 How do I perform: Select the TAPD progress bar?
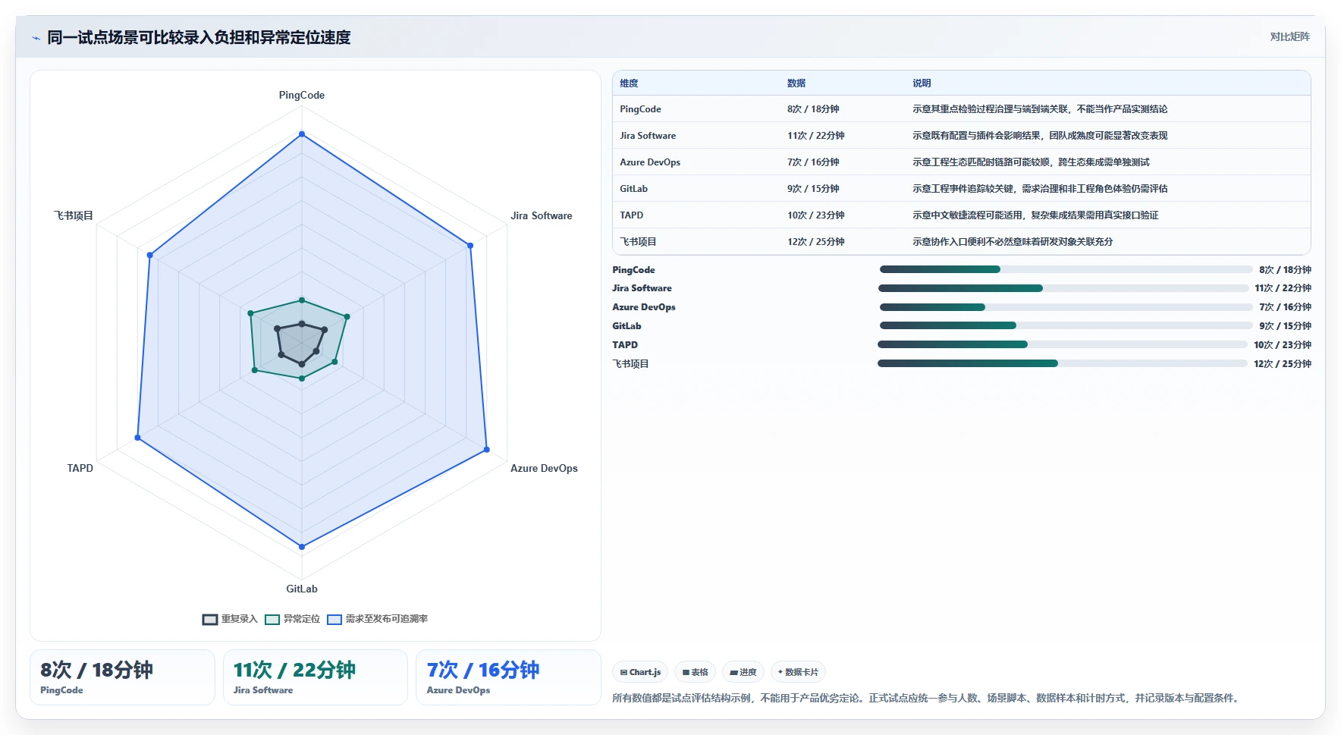(1063, 344)
